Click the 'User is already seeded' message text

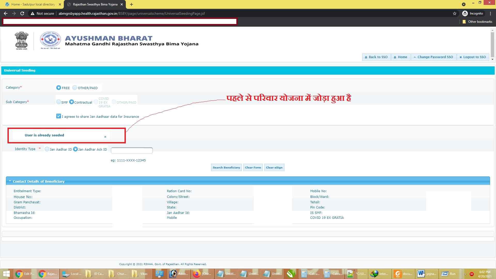pyautogui.click(x=44, y=135)
